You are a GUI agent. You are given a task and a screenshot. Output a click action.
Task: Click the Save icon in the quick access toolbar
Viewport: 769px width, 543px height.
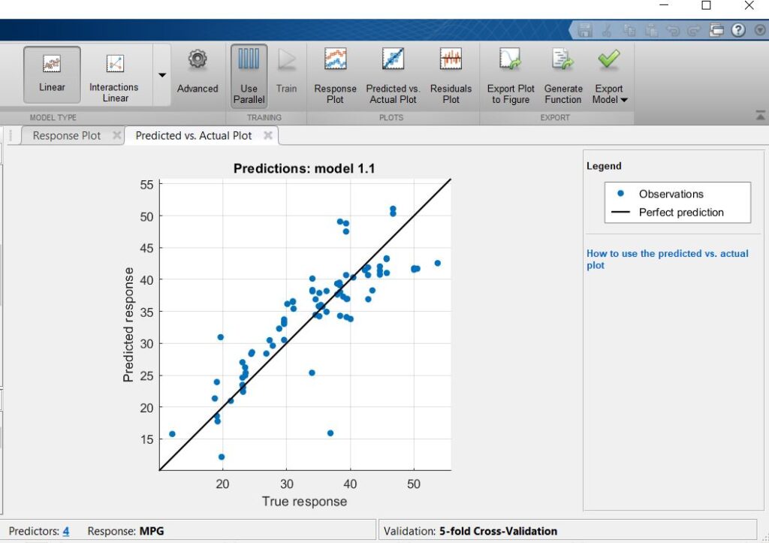click(x=585, y=29)
